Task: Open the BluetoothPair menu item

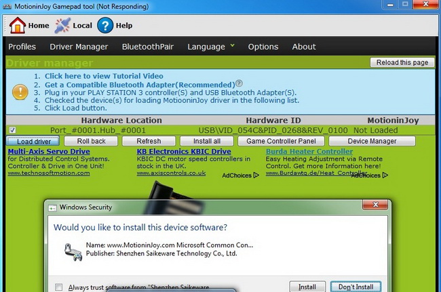Action: pyautogui.click(x=147, y=47)
